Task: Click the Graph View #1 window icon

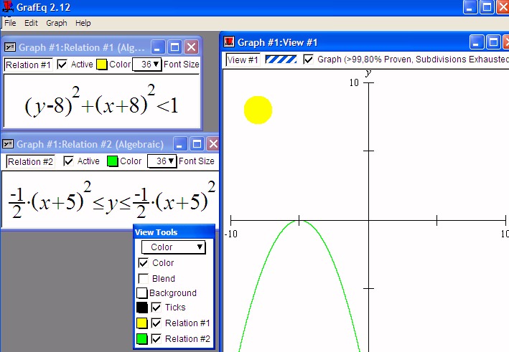Action: point(229,42)
